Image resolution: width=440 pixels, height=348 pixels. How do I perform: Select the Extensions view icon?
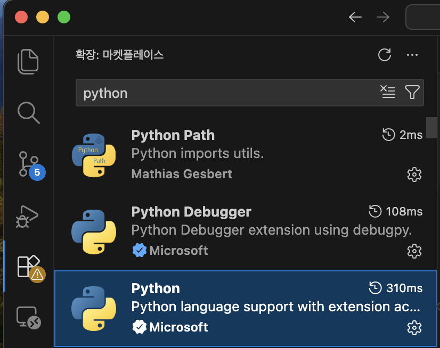29,266
